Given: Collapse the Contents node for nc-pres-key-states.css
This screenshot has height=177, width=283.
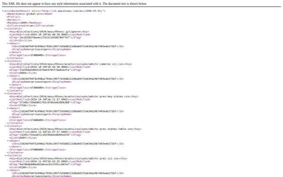Looking at the screenshot, I should pos(5,93).
